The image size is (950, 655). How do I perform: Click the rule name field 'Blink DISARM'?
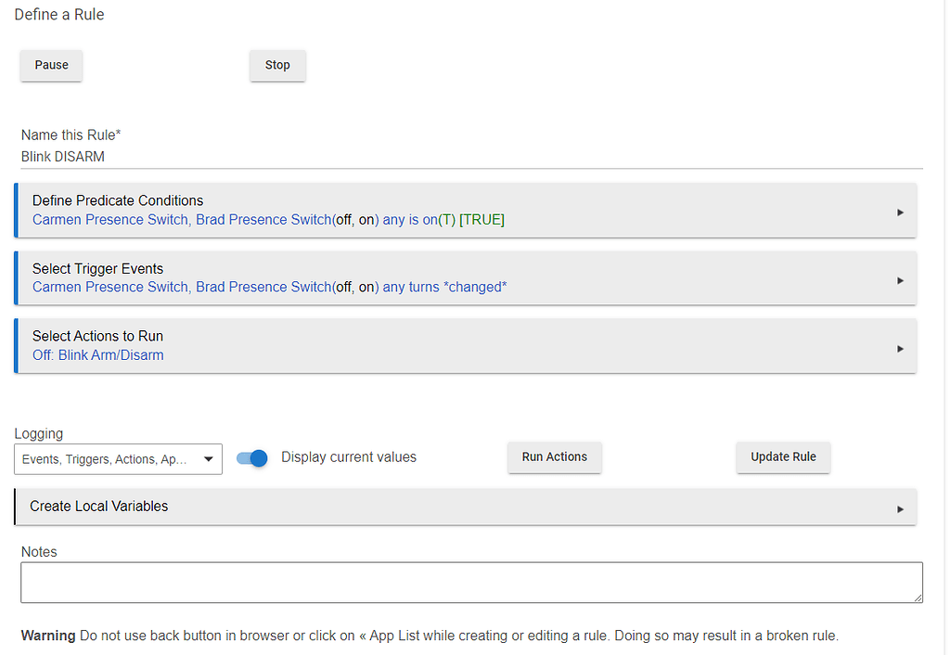[x=471, y=157]
